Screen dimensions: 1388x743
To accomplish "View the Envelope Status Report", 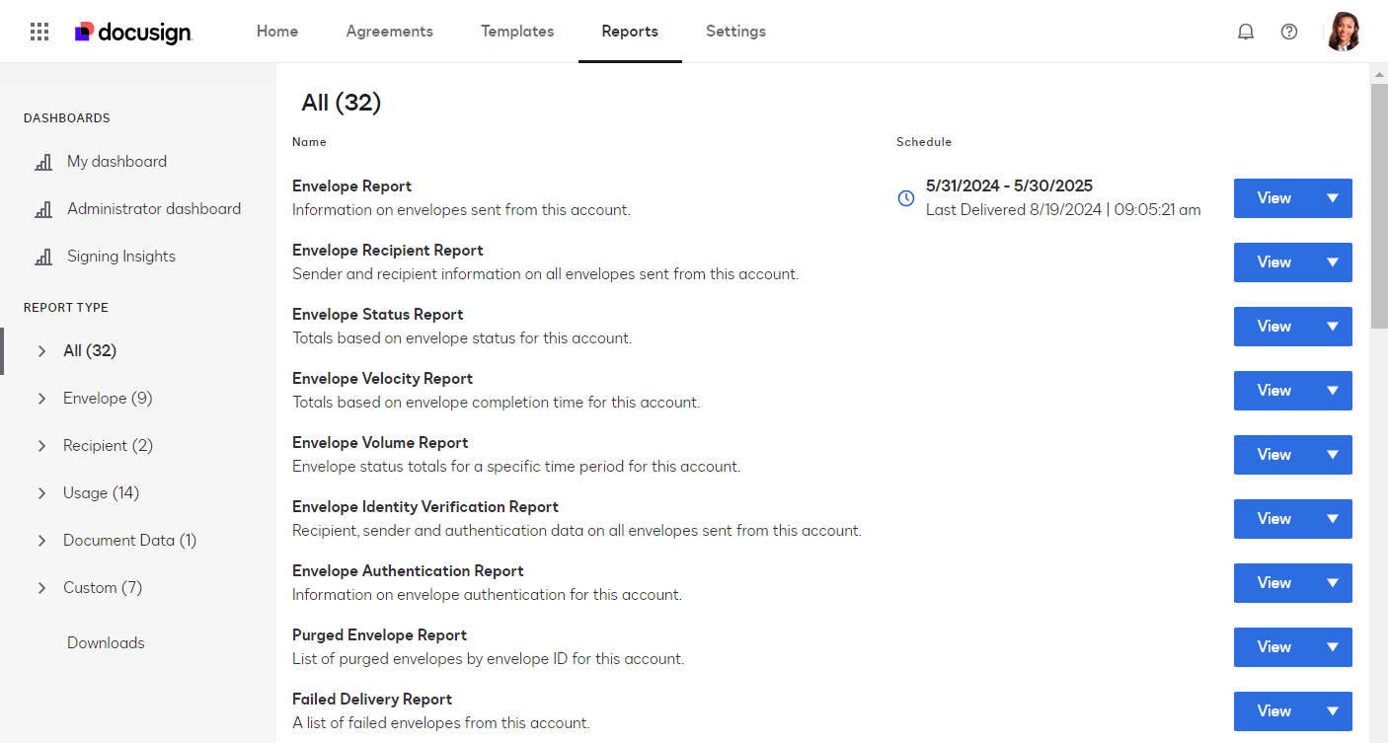I will (1273, 327).
